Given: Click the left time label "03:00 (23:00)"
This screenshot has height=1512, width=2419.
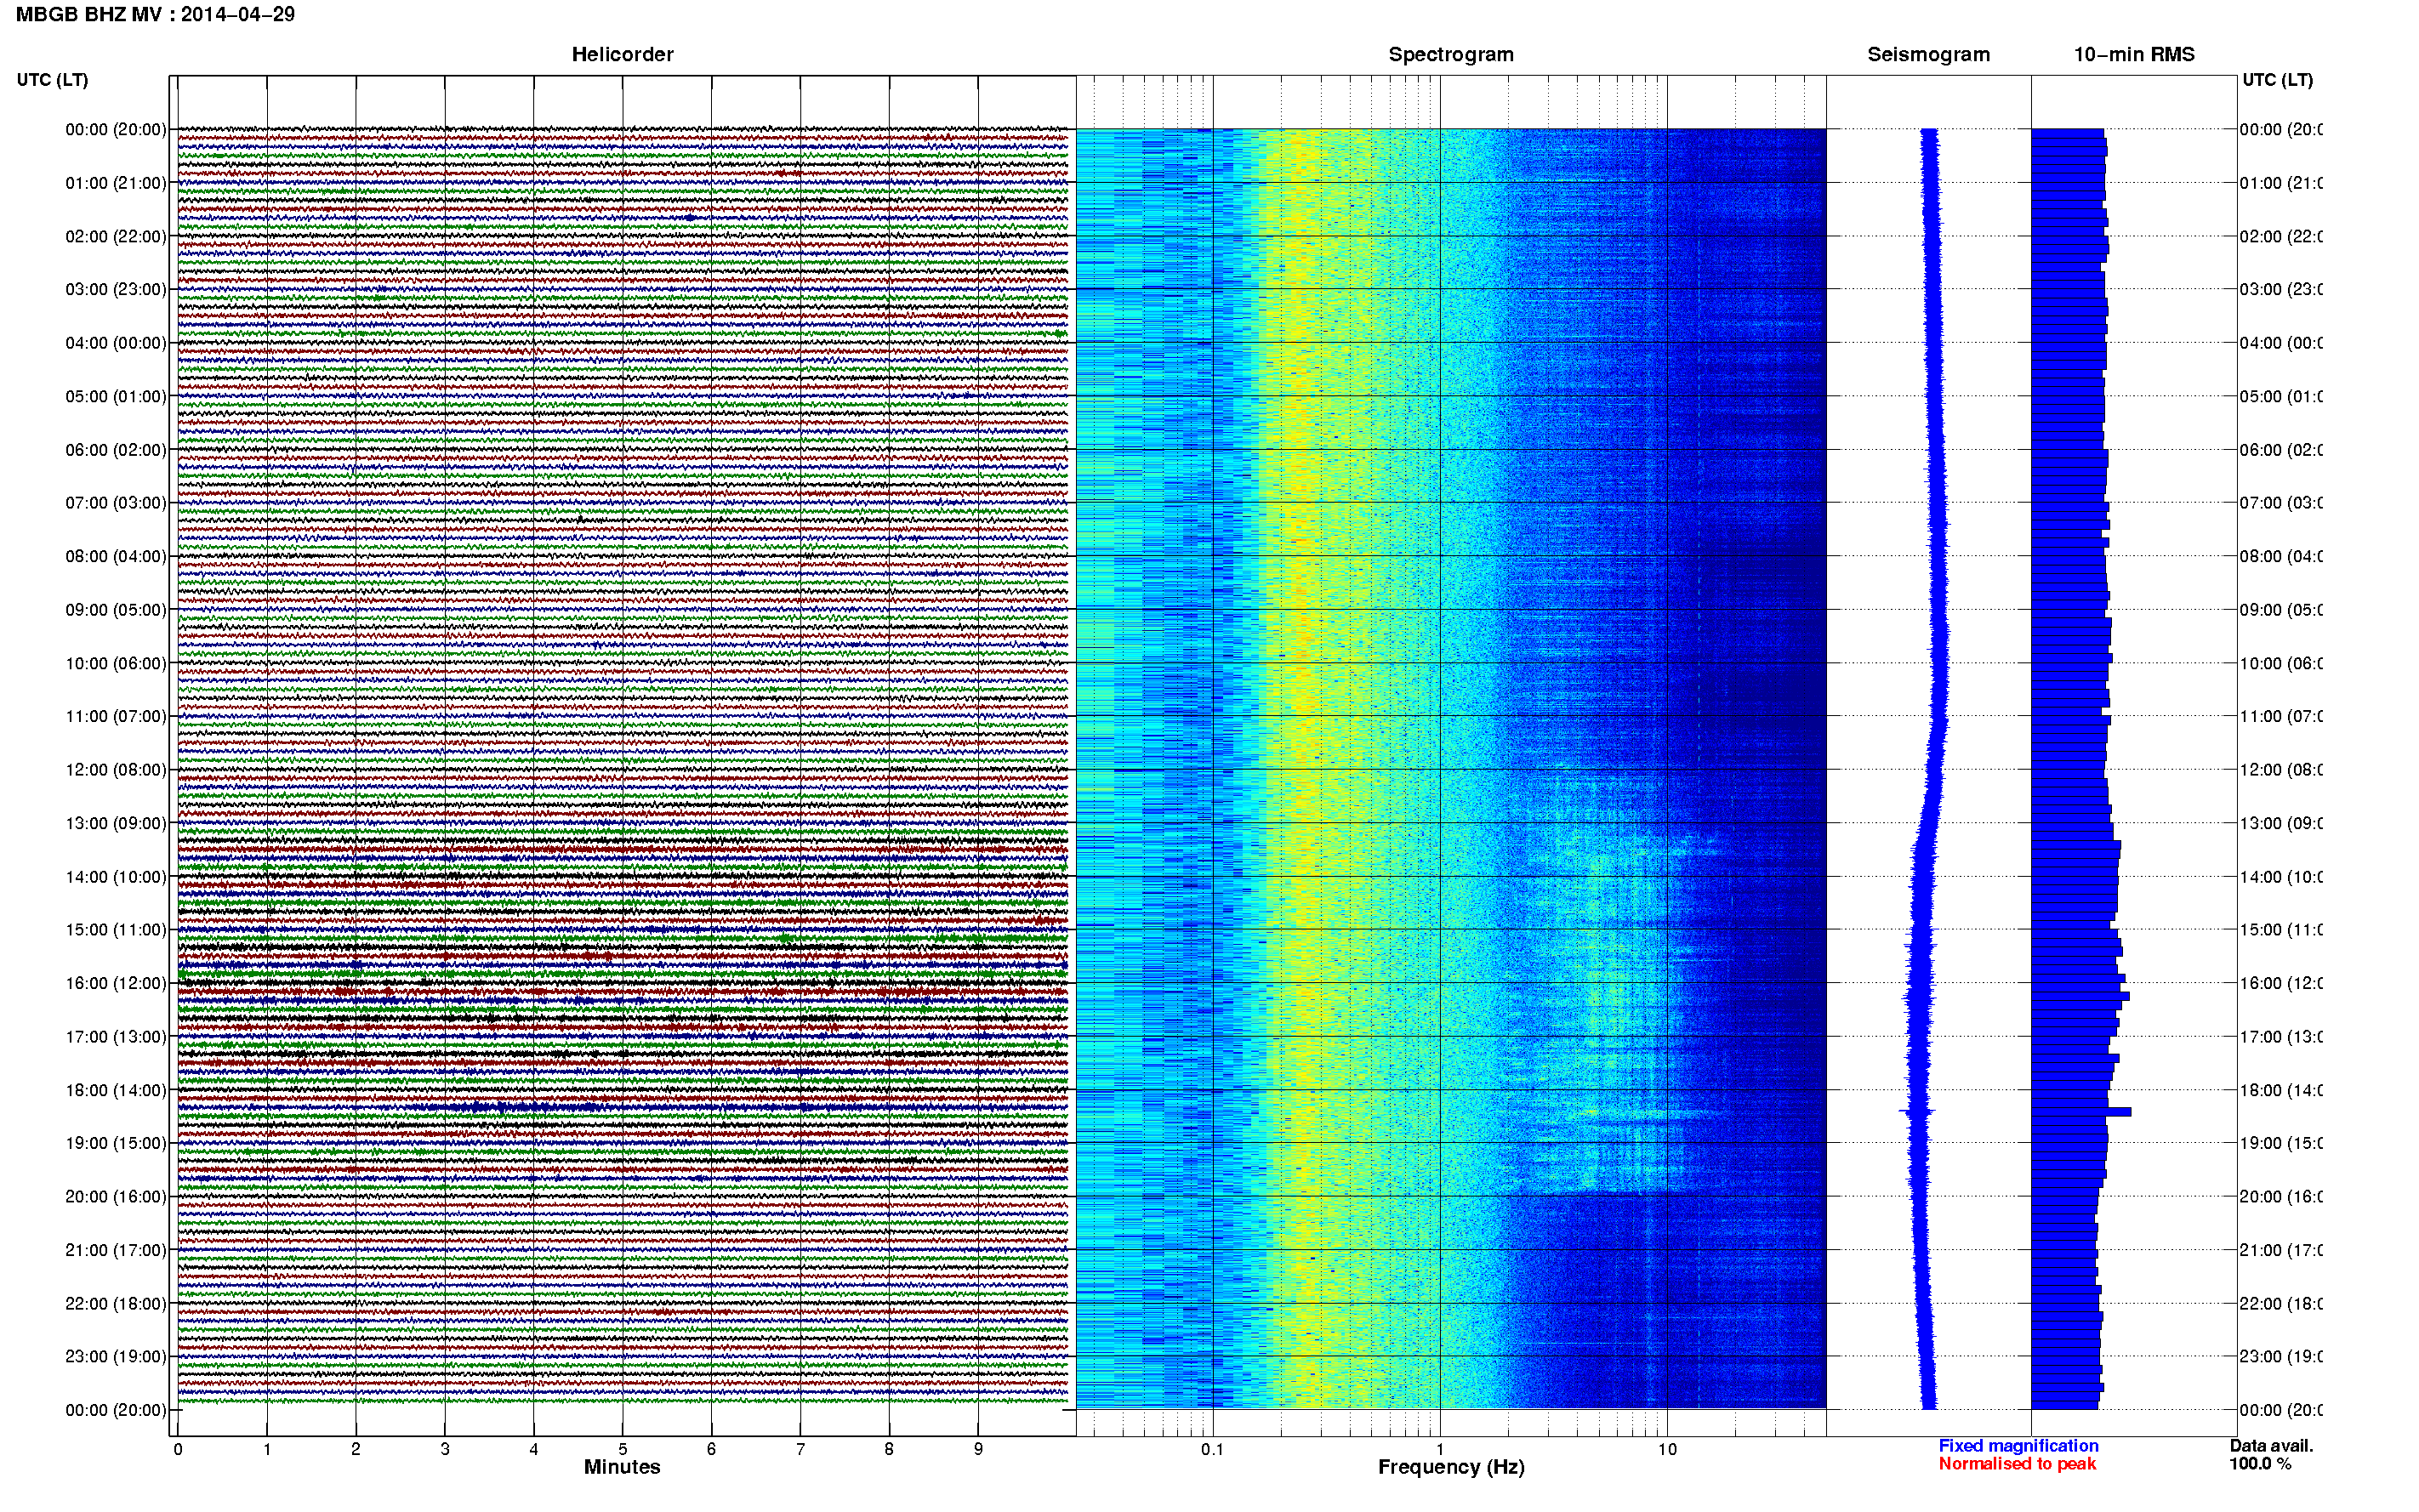Looking at the screenshot, I should pyautogui.click(x=116, y=289).
